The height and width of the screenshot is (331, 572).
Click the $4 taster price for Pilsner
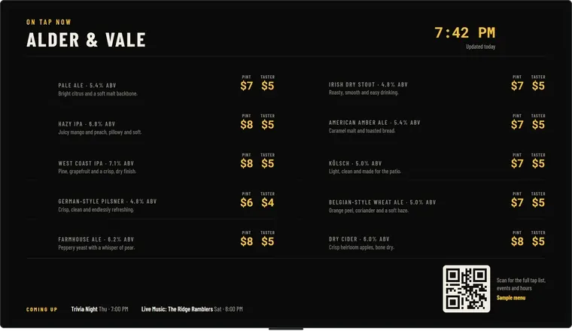pos(267,202)
